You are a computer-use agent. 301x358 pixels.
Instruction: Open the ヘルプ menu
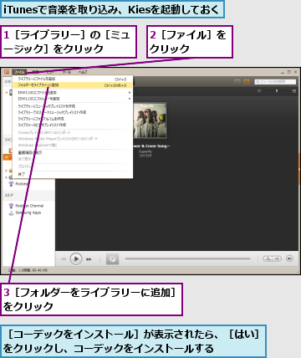83,72
